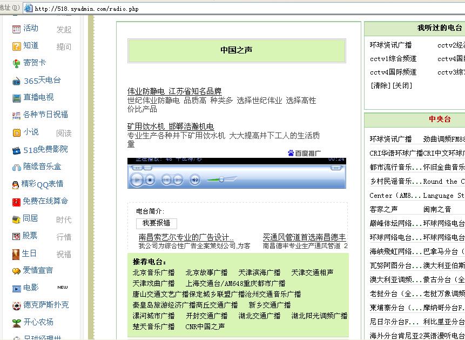The image size is (465, 340).
Task: Click the 我要报错 button
Action: 157,223
